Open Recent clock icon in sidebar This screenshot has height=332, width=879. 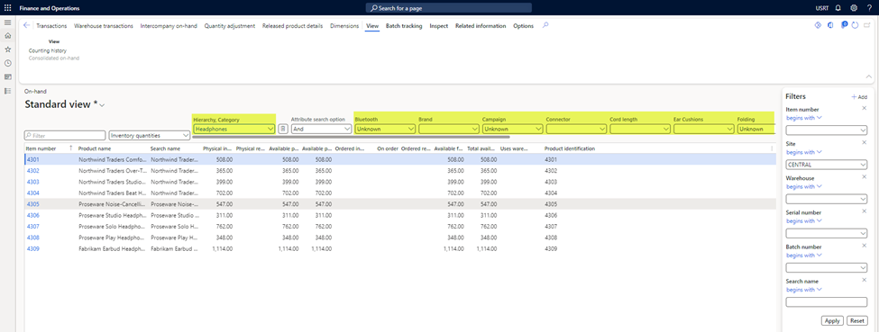(x=8, y=63)
